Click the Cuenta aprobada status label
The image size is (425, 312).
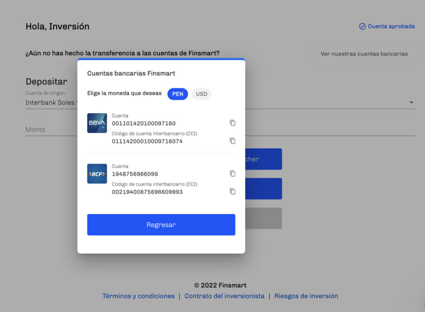coord(391,26)
